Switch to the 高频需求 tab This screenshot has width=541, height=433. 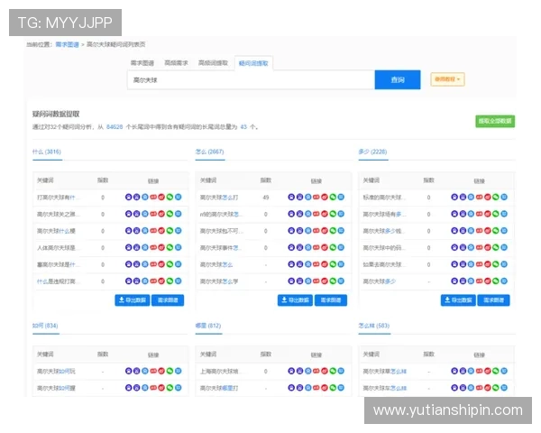pos(176,63)
